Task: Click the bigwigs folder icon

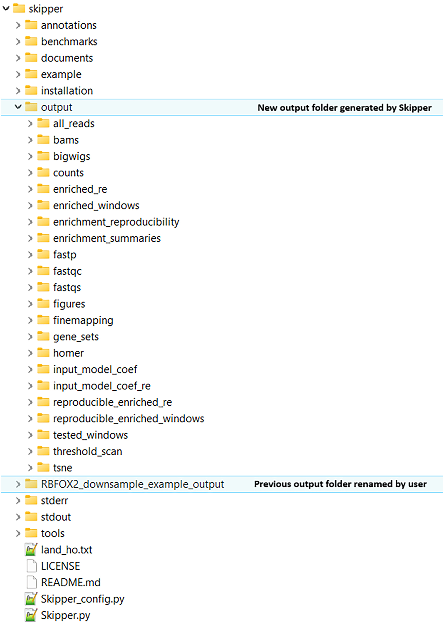Action: pyautogui.click(x=43, y=156)
